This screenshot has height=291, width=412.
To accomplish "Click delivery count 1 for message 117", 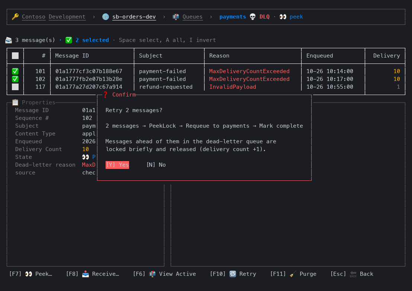I will pyautogui.click(x=398, y=87).
